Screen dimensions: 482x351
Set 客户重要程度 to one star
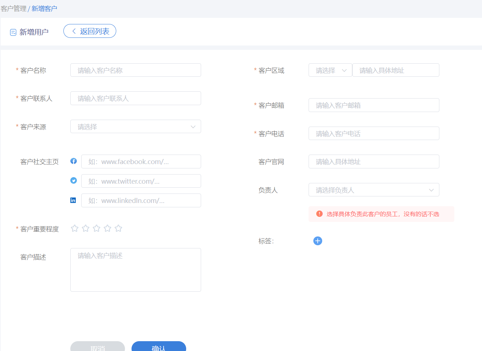coord(75,228)
